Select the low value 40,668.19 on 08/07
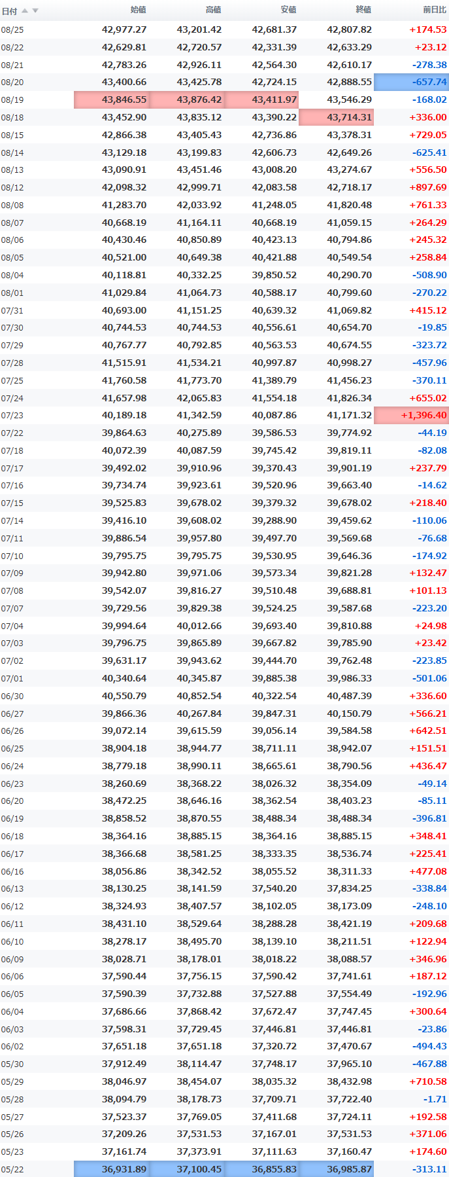 (x=274, y=223)
